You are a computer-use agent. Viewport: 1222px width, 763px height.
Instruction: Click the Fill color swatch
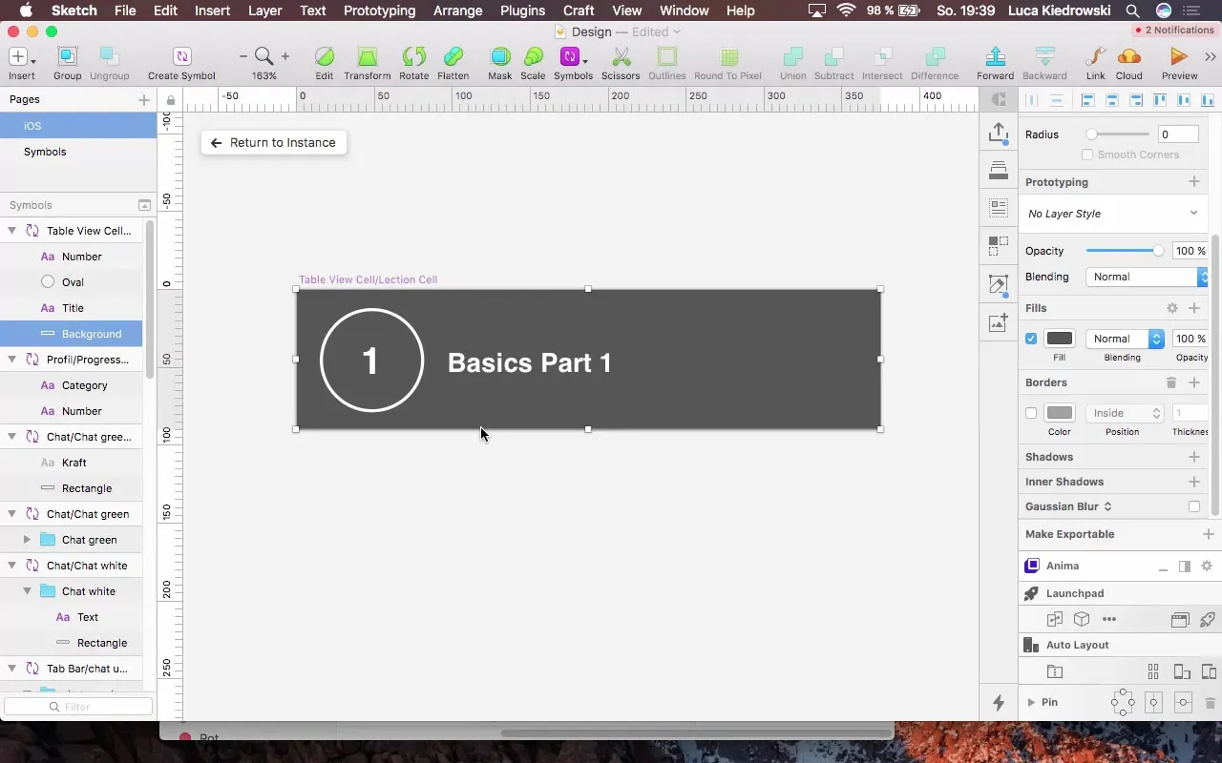(1060, 339)
